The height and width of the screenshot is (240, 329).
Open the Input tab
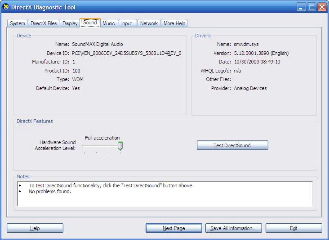[x=127, y=23]
